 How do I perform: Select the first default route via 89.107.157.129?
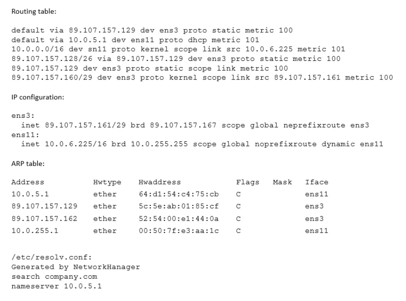[152, 30]
